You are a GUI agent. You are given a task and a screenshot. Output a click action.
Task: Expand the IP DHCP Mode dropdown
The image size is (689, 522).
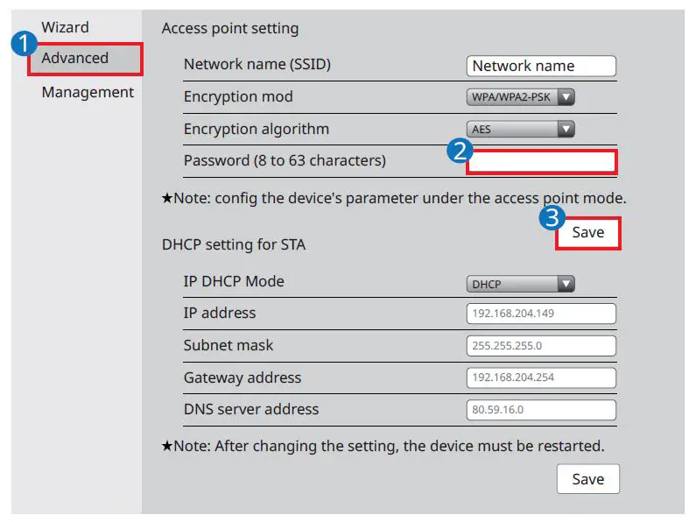point(520,284)
